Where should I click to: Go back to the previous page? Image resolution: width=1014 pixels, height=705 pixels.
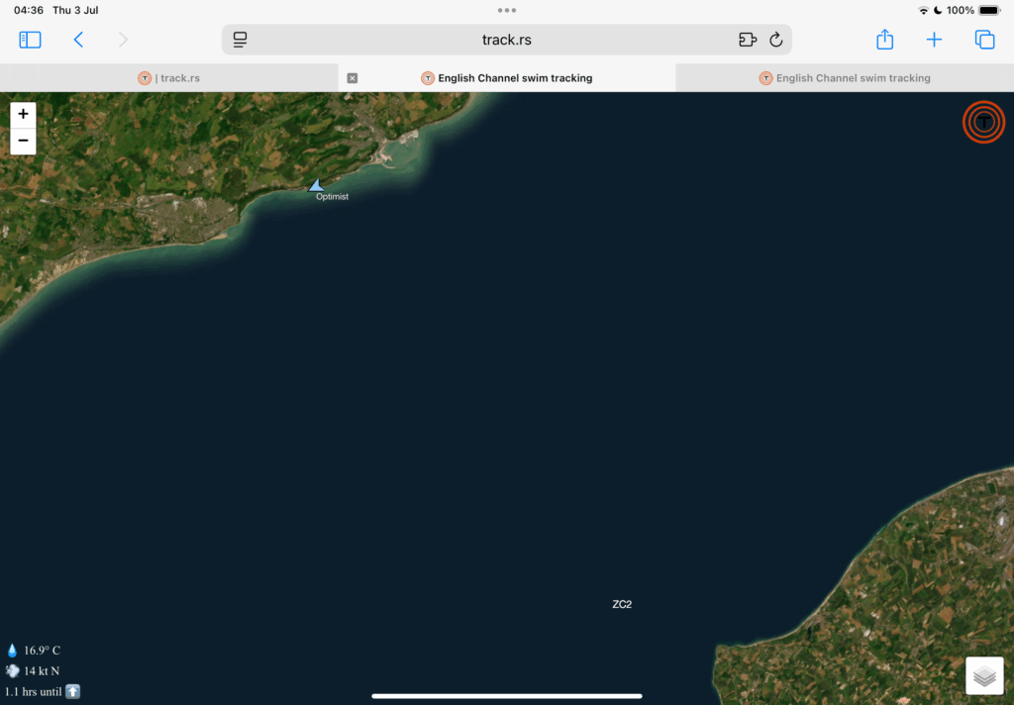tap(78, 40)
